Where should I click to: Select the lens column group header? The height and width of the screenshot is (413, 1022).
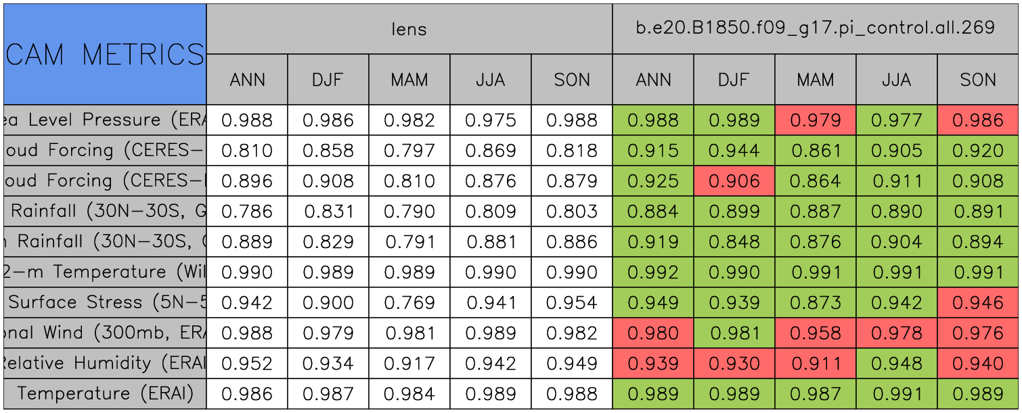click(409, 29)
